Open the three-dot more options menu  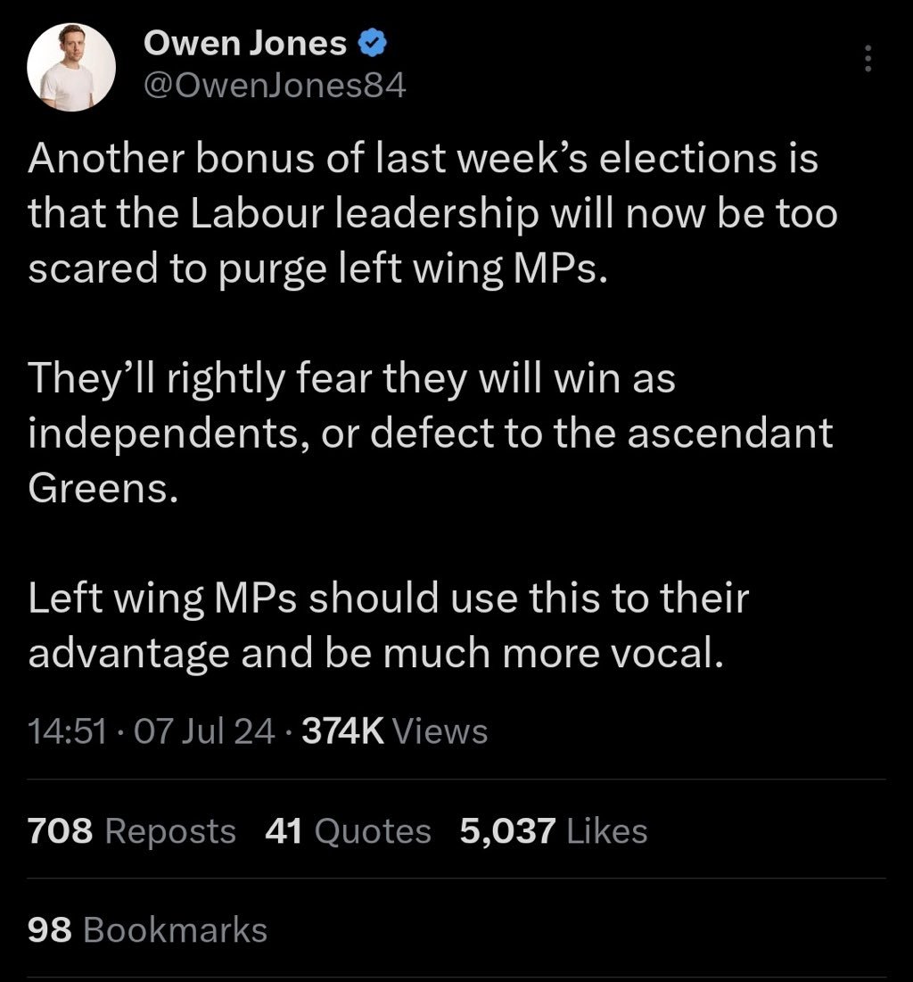click(x=867, y=59)
